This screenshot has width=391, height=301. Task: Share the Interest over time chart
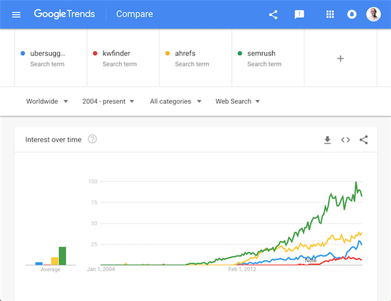click(363, 140)
